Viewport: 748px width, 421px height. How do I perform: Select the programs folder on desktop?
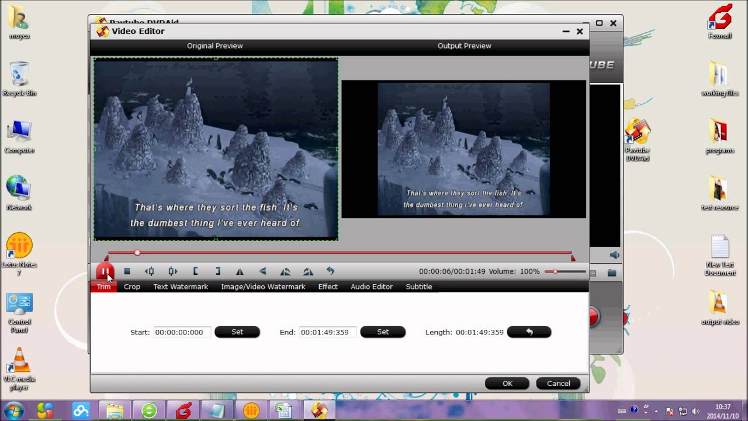click(x=719, y=136)
